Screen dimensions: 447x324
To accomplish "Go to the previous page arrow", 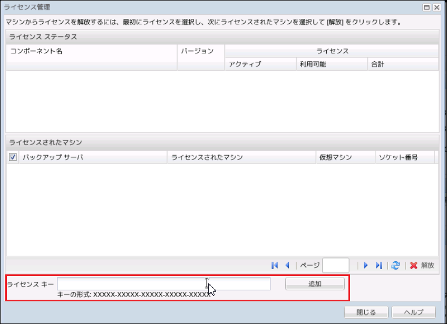I will [287, 265].
